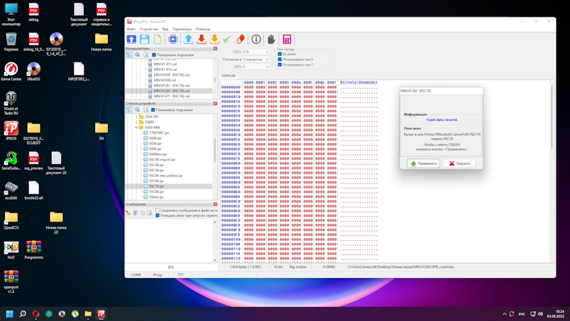Click the red download arrow toolbar icon

[201, 39]
